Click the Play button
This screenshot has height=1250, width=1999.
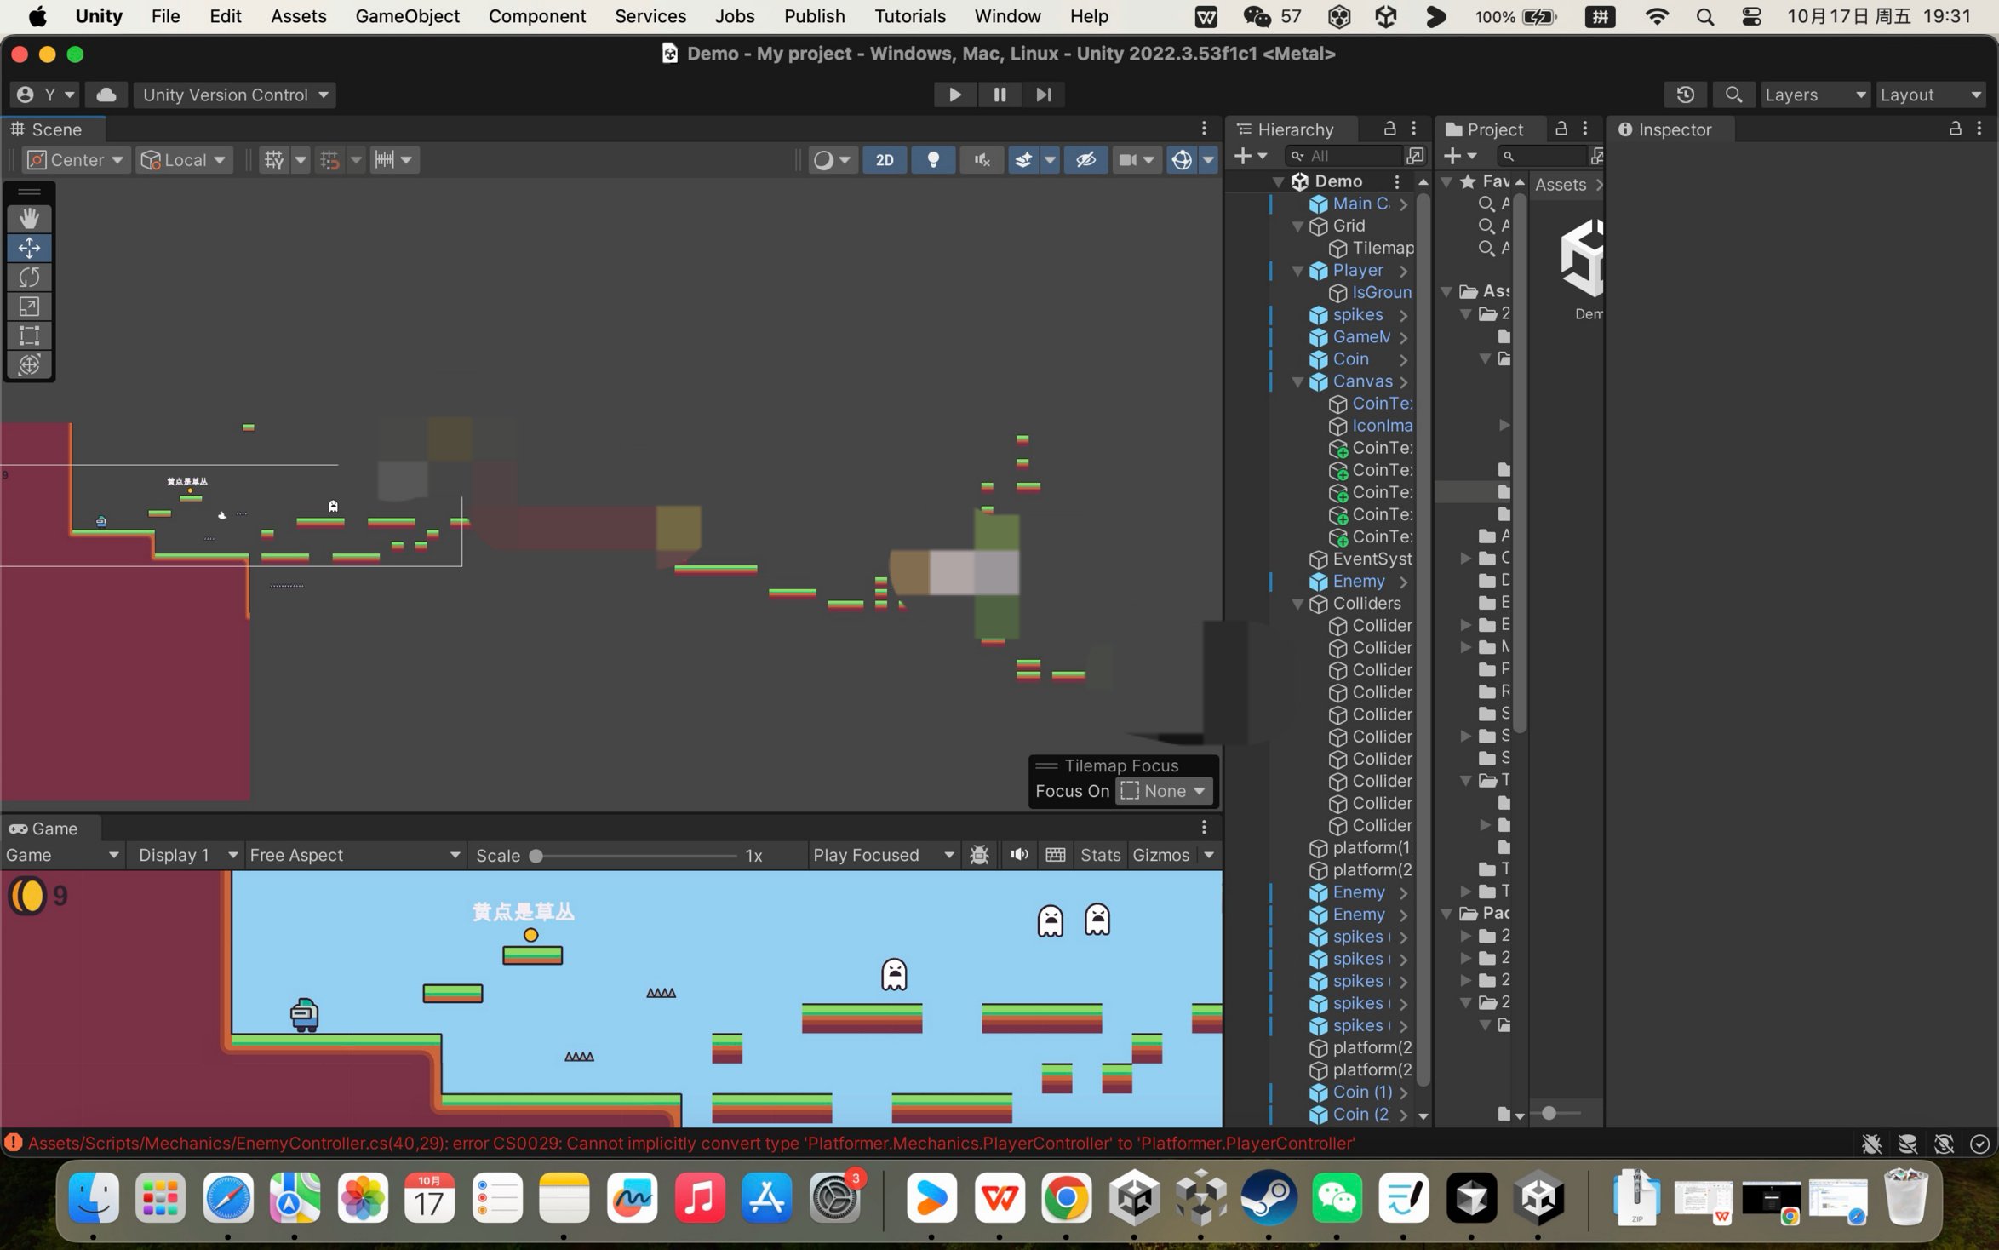pos(954,95)
